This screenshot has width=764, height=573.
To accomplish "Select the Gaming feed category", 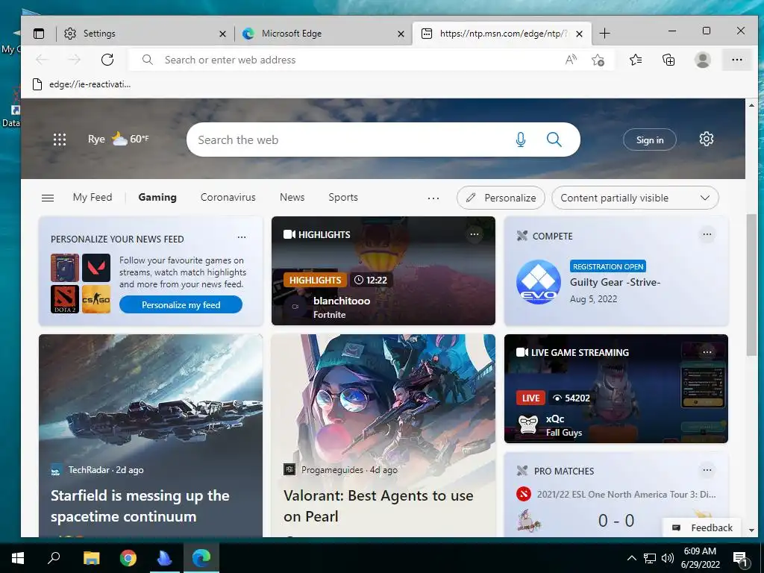I will [157, 197].
